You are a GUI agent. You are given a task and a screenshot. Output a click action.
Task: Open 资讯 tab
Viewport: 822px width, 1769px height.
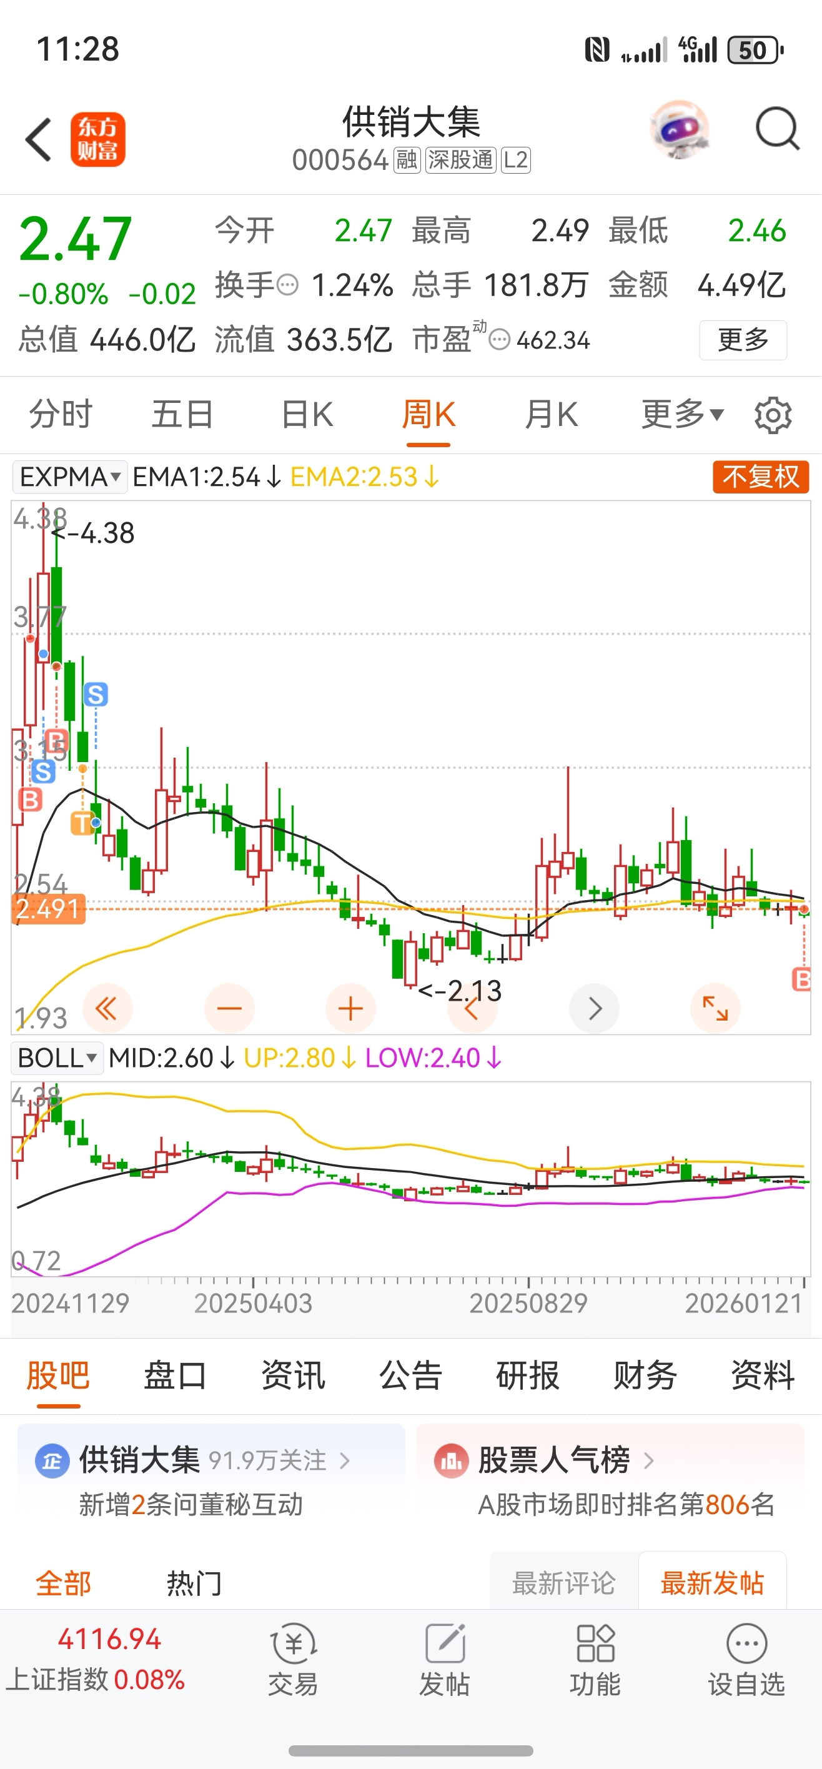point(293,1375)
